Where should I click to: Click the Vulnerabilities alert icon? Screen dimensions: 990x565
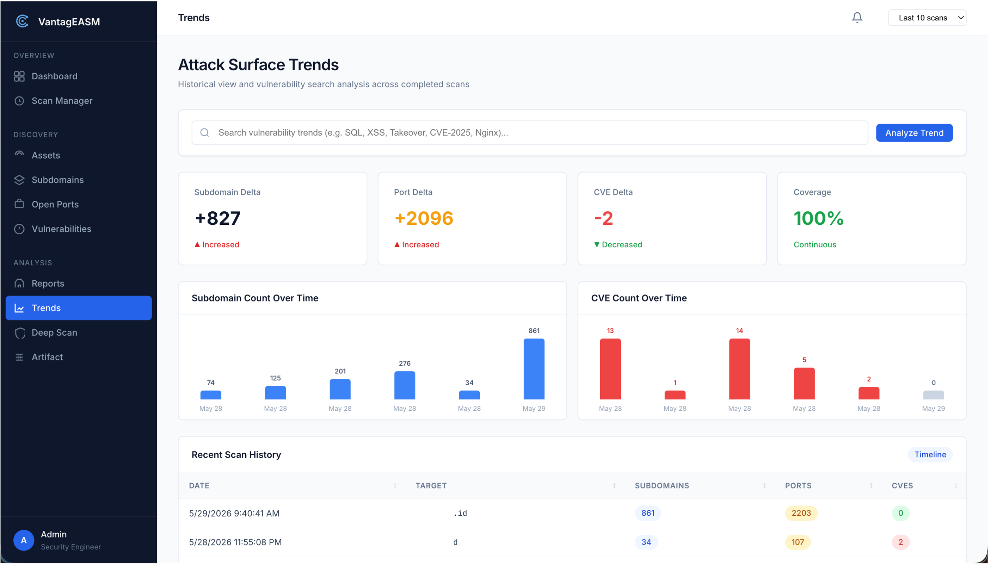19,229
